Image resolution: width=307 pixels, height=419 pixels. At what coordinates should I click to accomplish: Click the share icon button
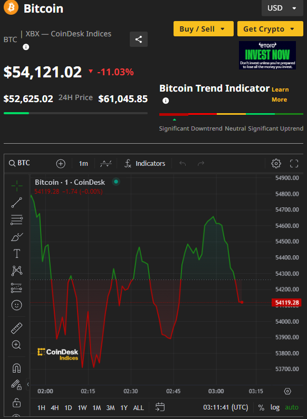coord(139,39)
